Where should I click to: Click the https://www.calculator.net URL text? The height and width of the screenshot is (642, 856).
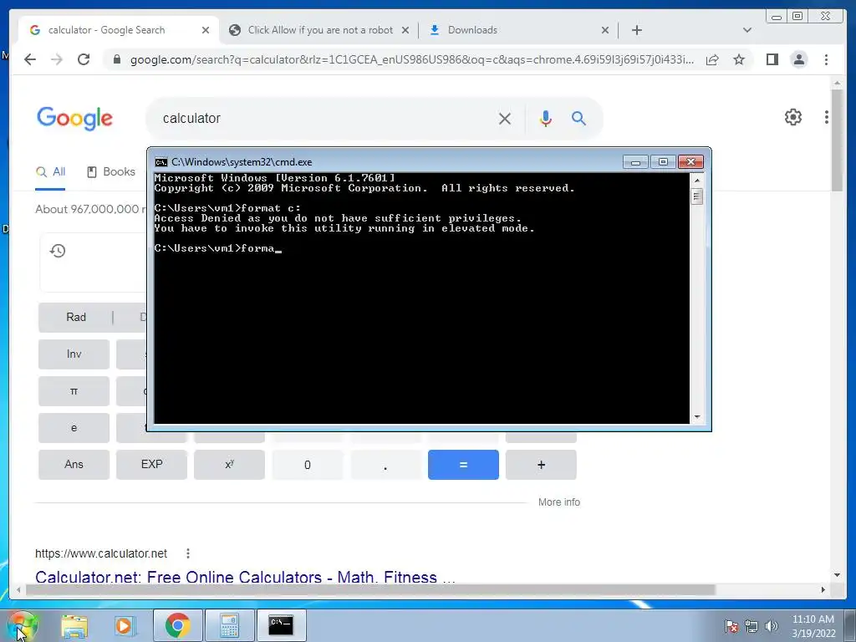coord(101,553)
